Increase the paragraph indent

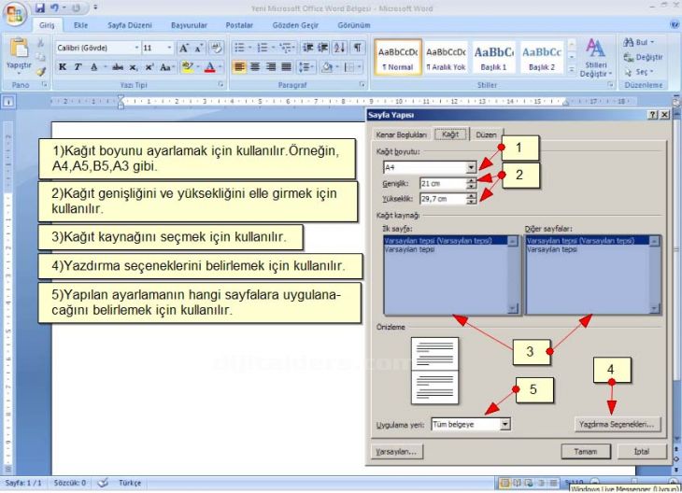[323, 48]
